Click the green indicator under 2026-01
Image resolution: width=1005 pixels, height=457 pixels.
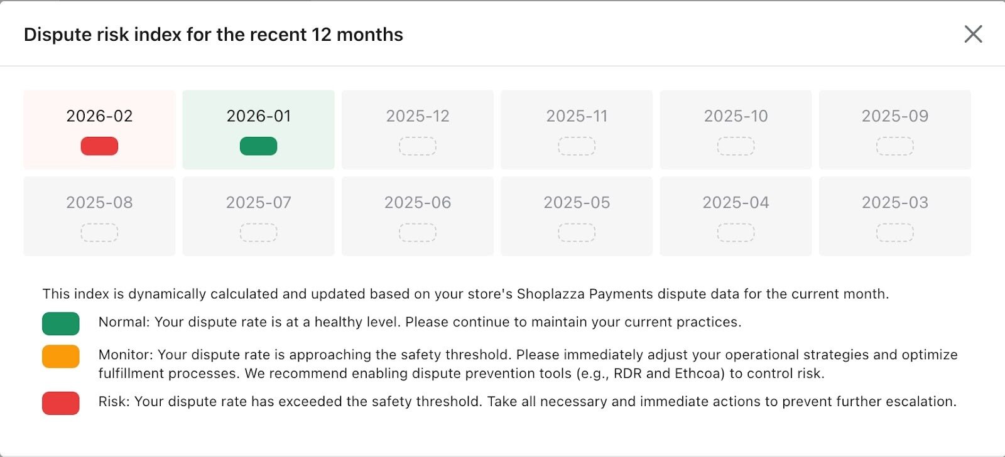258,146
